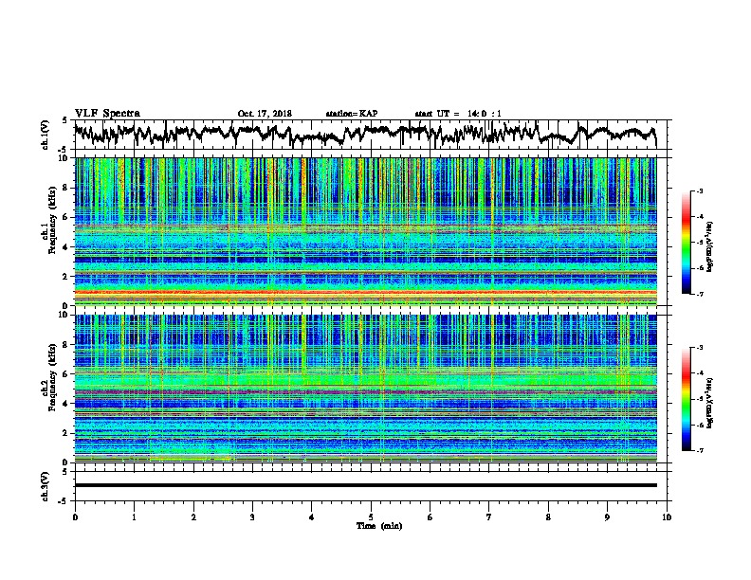Click the "start UT = 14:0 :1" header text

pyautogui.click(x=458, y=114)
